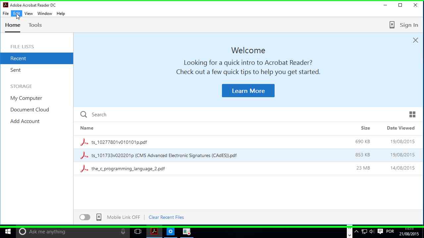This screenshot has width=424, height=238.
Task: Open the Action Center notifications icon
Action: click(x=380, y=232)
